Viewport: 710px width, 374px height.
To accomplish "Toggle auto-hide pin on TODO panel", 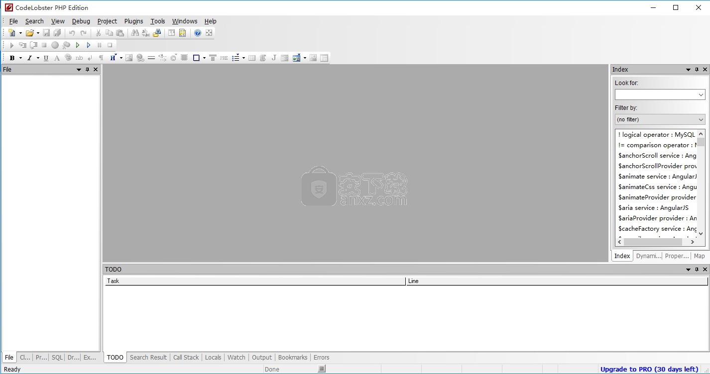I will pyautogui.click(x=697, y=270).
